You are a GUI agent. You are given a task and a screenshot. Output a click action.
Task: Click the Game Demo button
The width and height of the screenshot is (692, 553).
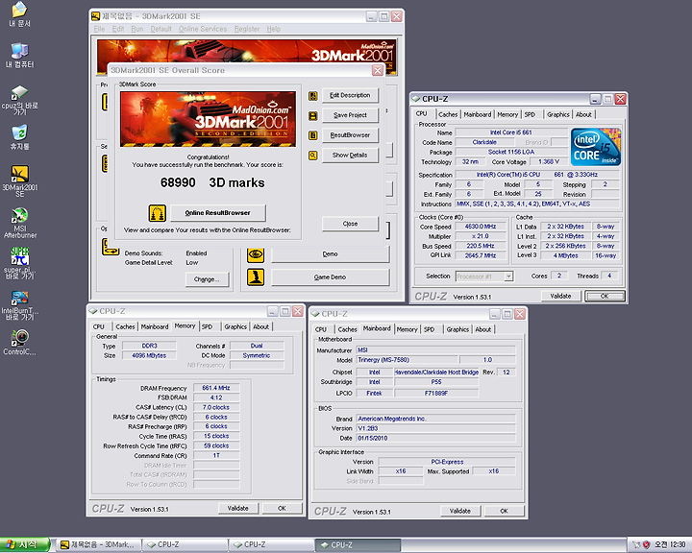click(x=330, y=277)
